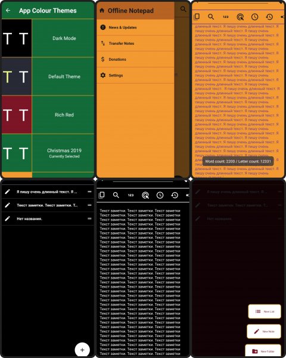Screen dimensions: 286x358
Task: Click the history icon in orange toolbar
Action: 269,17
